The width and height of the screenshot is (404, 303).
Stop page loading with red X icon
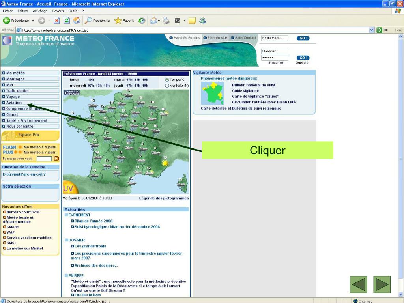click(57, 21)
